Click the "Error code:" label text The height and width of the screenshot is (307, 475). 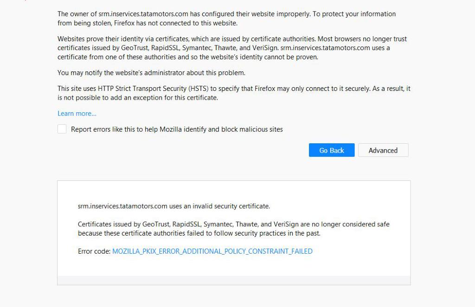94,251
